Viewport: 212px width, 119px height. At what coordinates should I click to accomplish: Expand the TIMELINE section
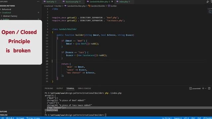(x=4, y=115)
